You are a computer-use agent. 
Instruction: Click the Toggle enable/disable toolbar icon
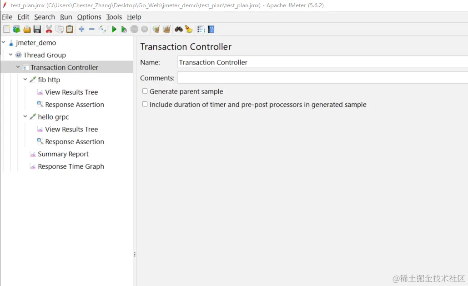click(102, 29)
